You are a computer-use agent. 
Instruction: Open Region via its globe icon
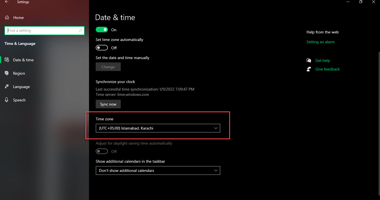[x=7, y=73]
